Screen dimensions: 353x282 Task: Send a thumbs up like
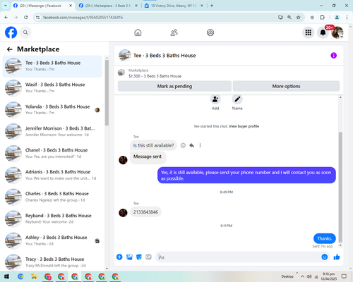click(x=337, y=257)
